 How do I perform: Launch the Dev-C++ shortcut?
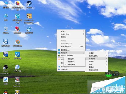tap(6, 55)
